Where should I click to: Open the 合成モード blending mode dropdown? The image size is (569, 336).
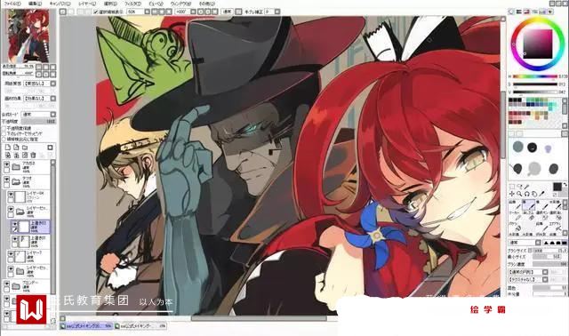(x=53, y=115)
